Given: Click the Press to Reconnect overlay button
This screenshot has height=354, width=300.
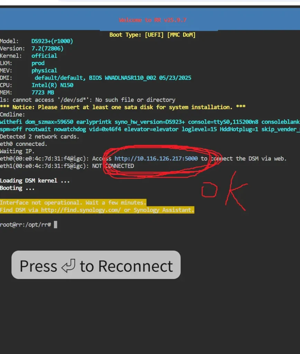Looking at the screenshot, I should click(x=96, y=265).
